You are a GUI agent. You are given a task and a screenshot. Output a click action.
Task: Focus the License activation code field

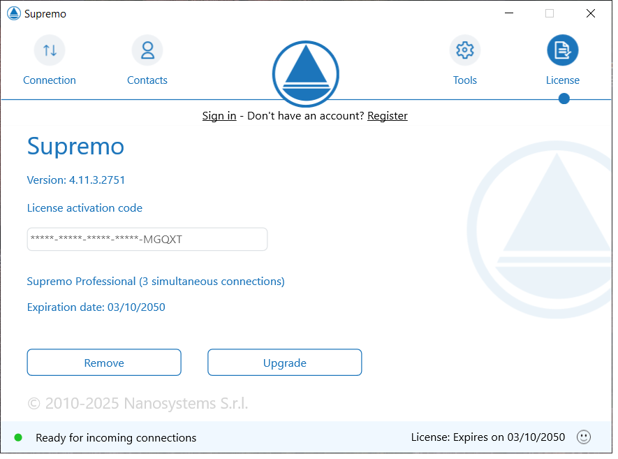click(147, 240)
